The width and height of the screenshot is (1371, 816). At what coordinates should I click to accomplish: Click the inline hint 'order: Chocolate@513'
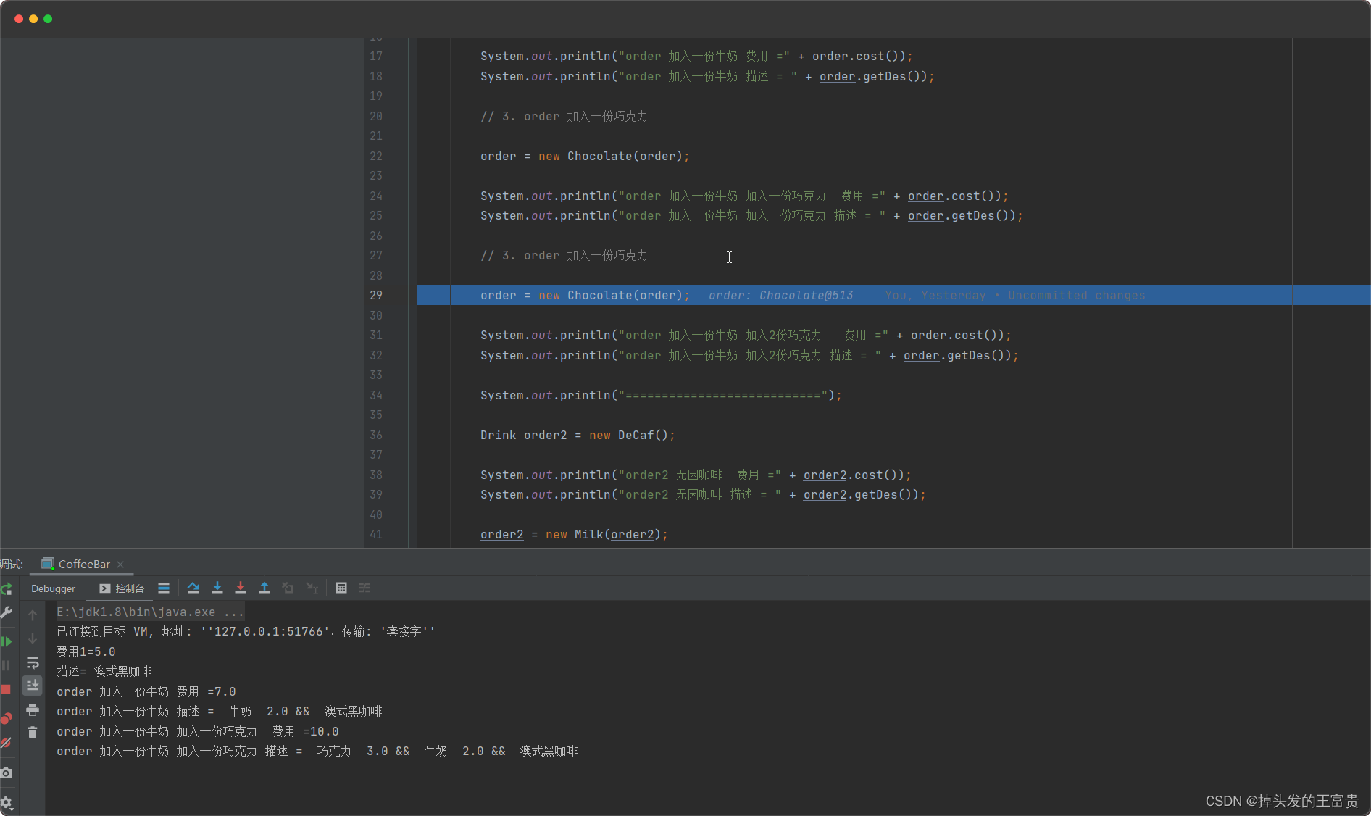pyautogui.click(x=780, y=295)
